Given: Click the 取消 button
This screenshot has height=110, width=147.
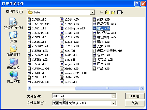Looking at the screenshot, I should [135, 103].
